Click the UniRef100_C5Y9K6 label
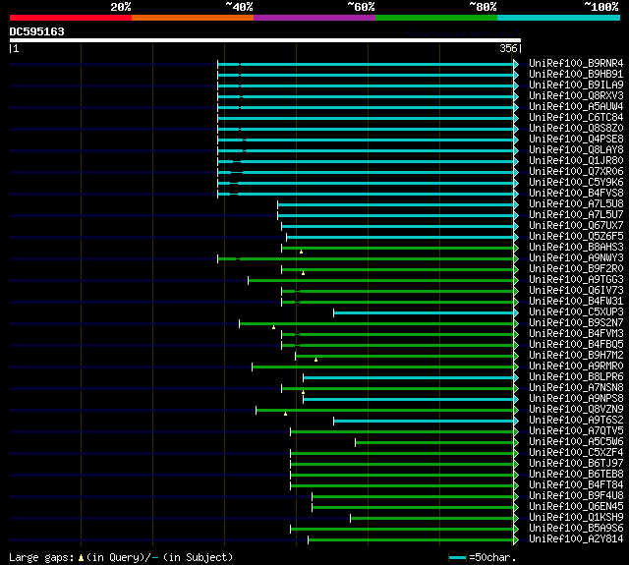The height and width of the screenshot is (565, 629). [x=576, y=183]
